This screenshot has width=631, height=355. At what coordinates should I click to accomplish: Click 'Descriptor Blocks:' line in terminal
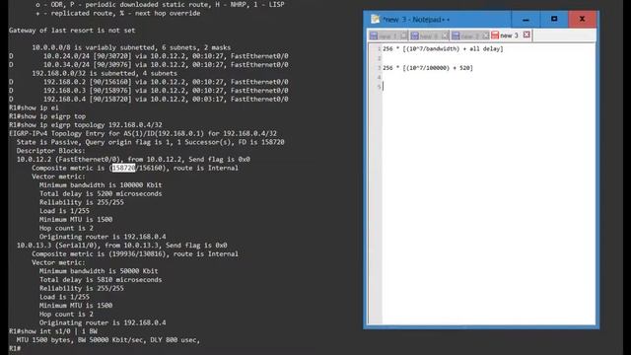[x=50, y=151]
